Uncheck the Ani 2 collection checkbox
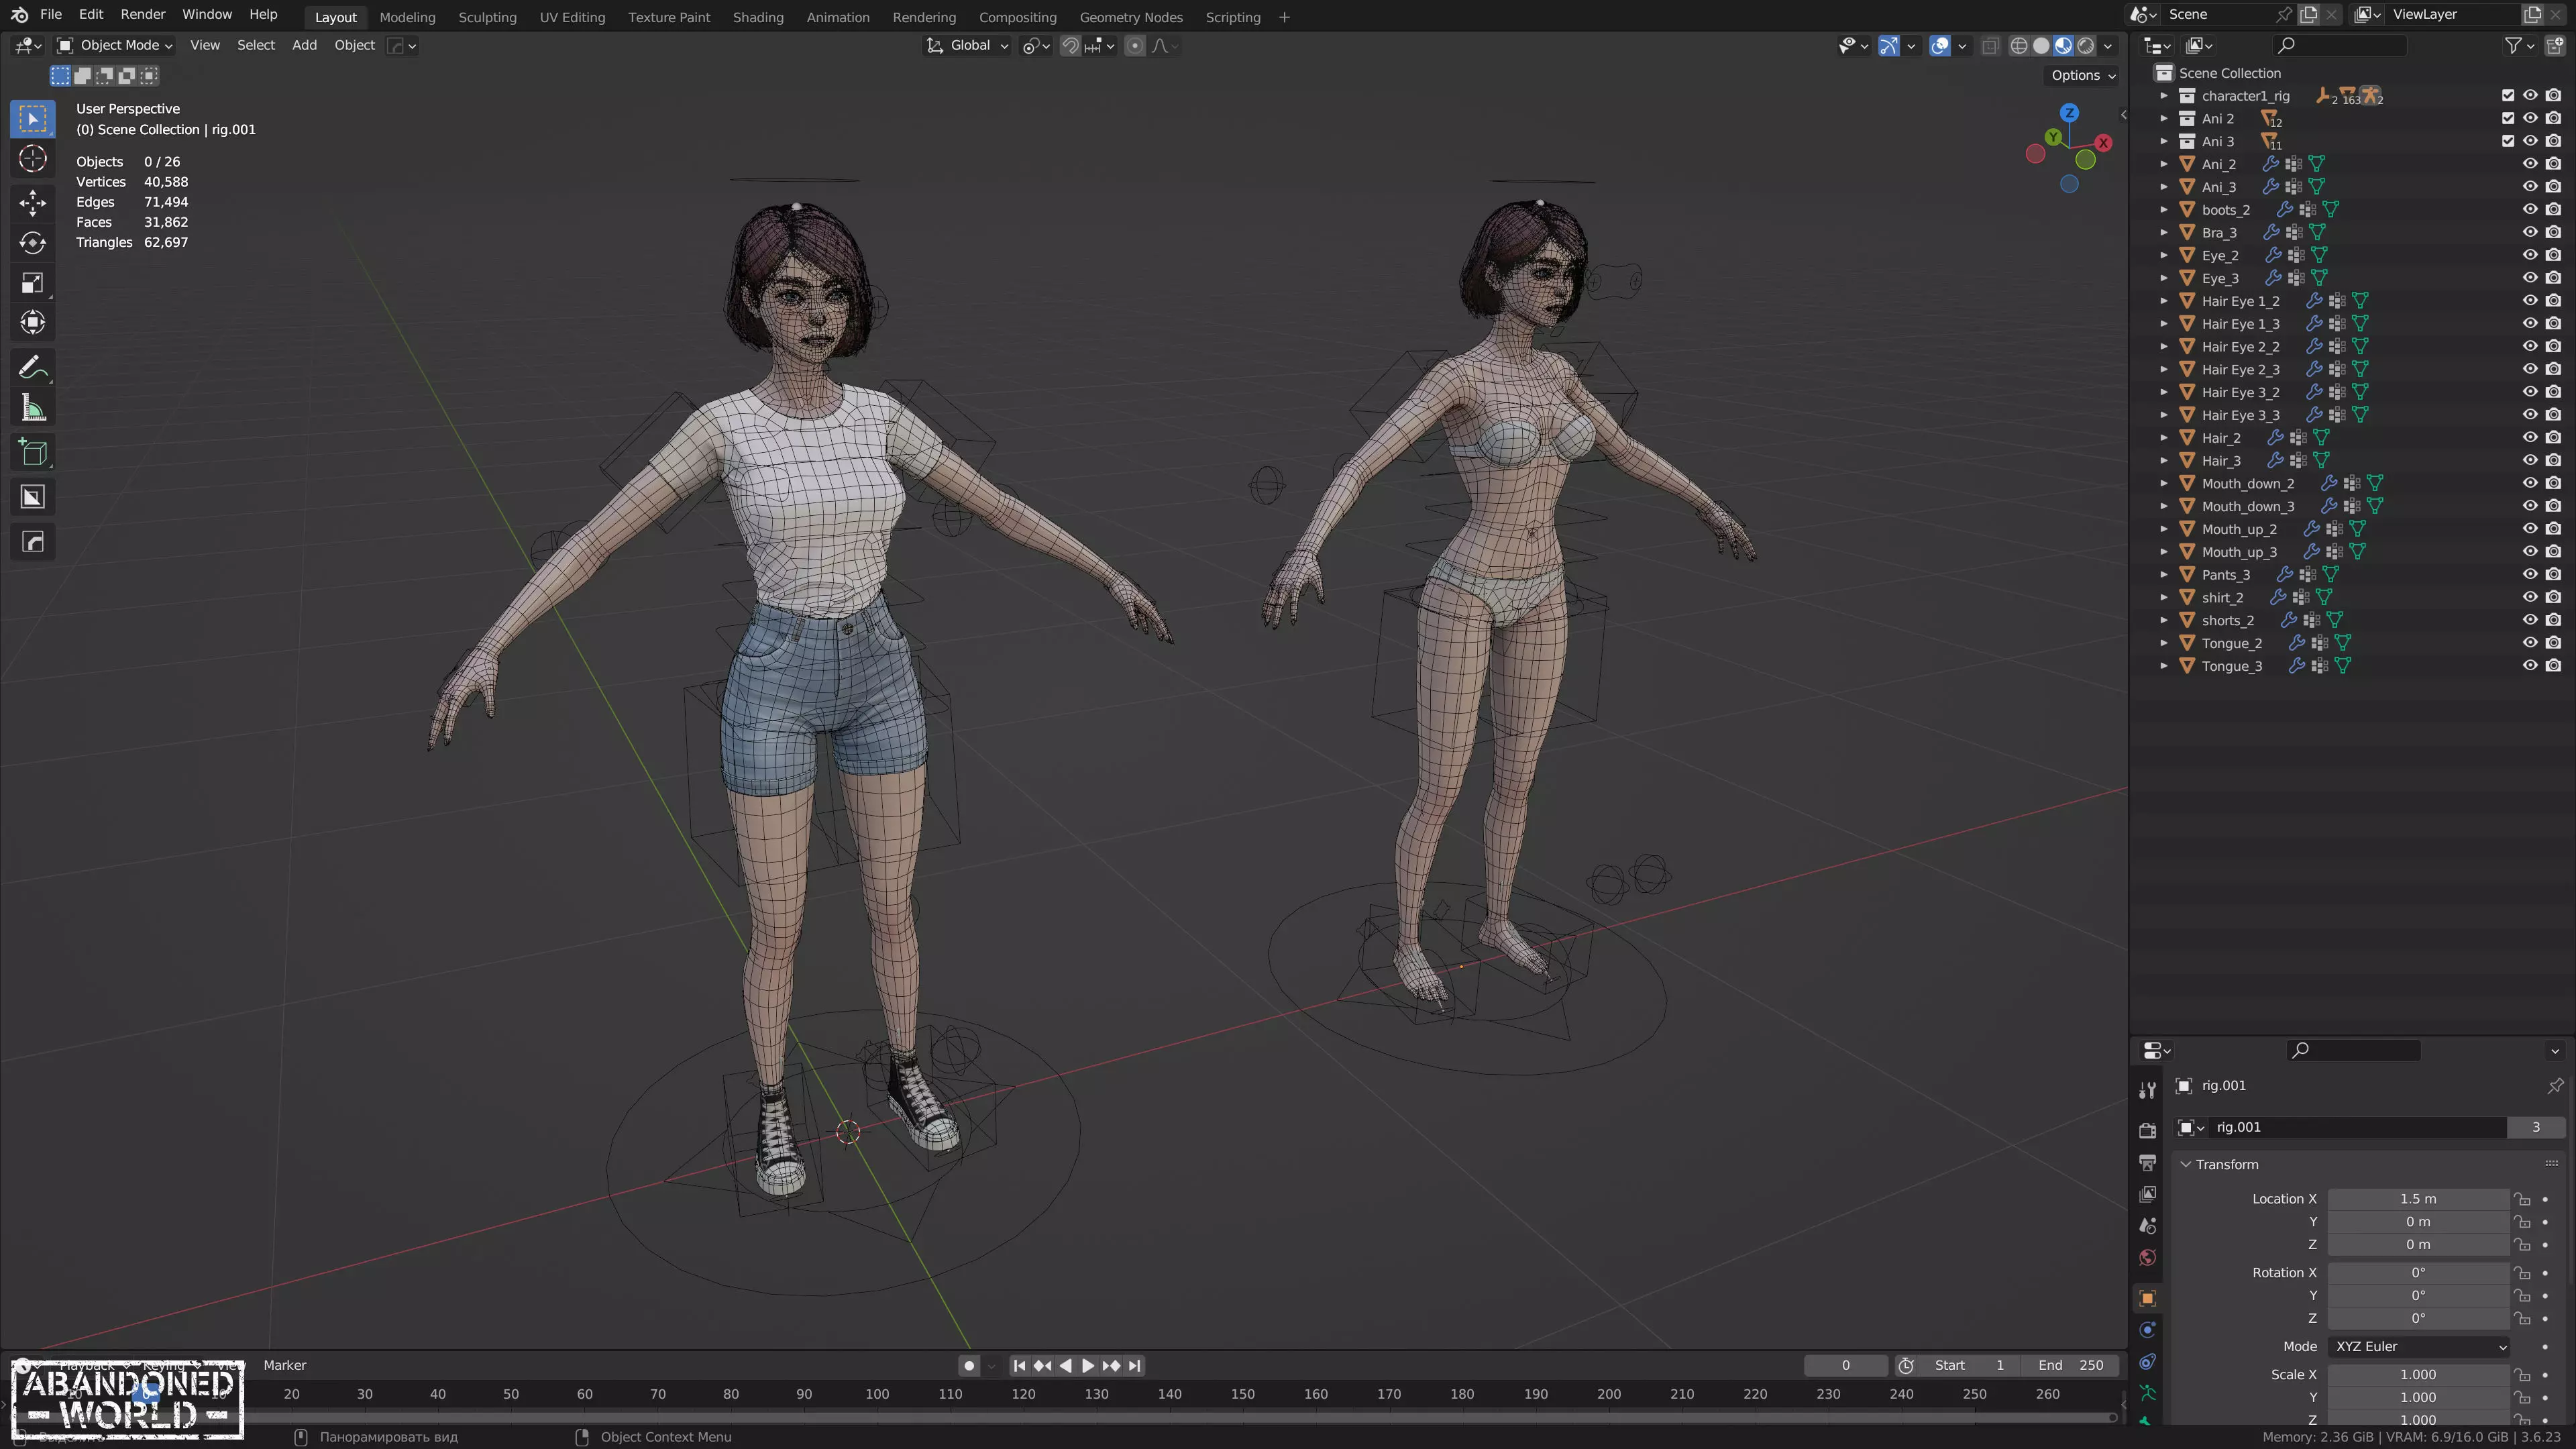 coord(2508,118)
